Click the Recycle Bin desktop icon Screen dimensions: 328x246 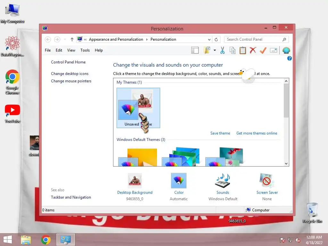click(312, 213)
